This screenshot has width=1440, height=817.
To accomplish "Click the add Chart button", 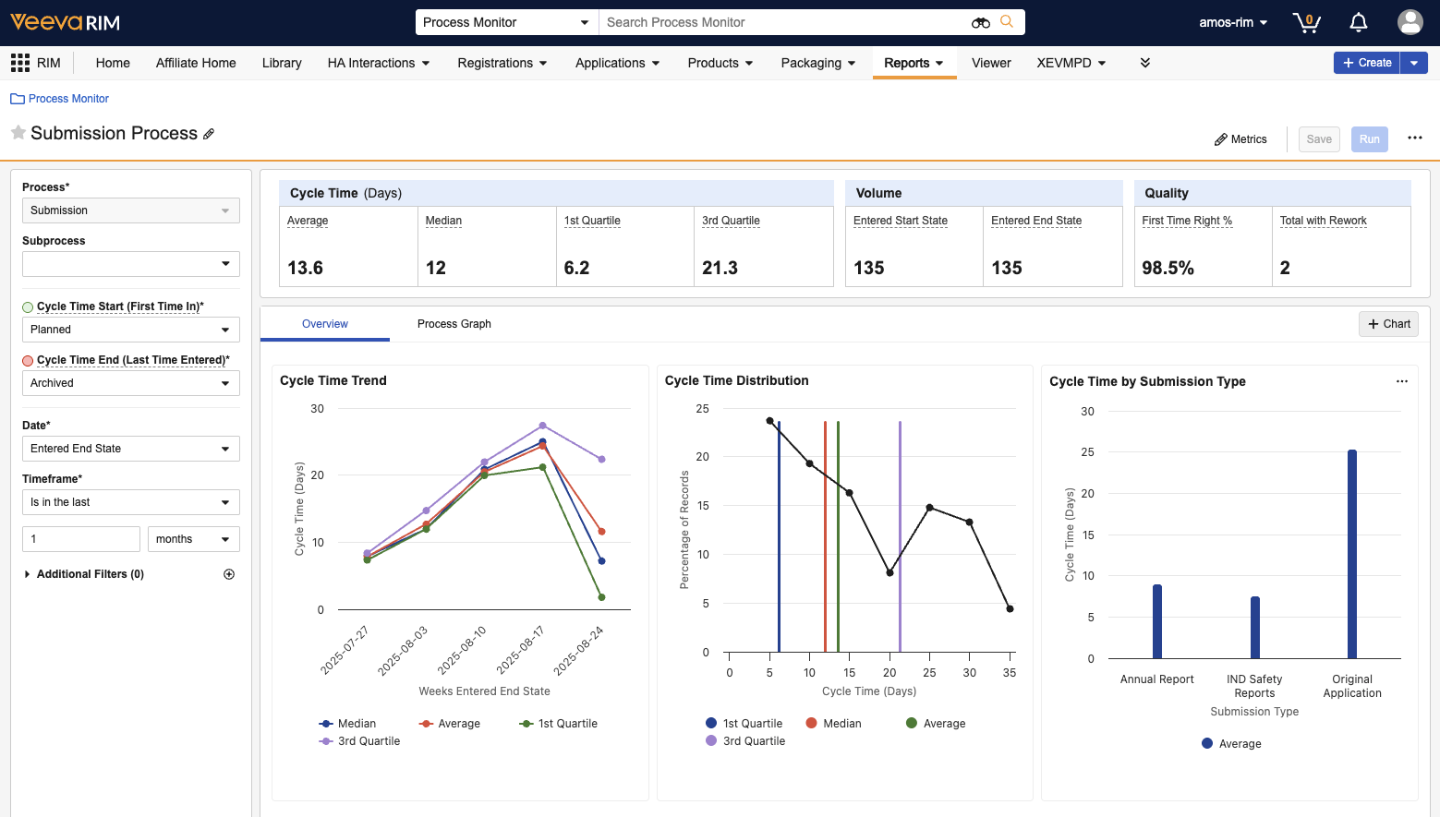I will point(1388,324).
